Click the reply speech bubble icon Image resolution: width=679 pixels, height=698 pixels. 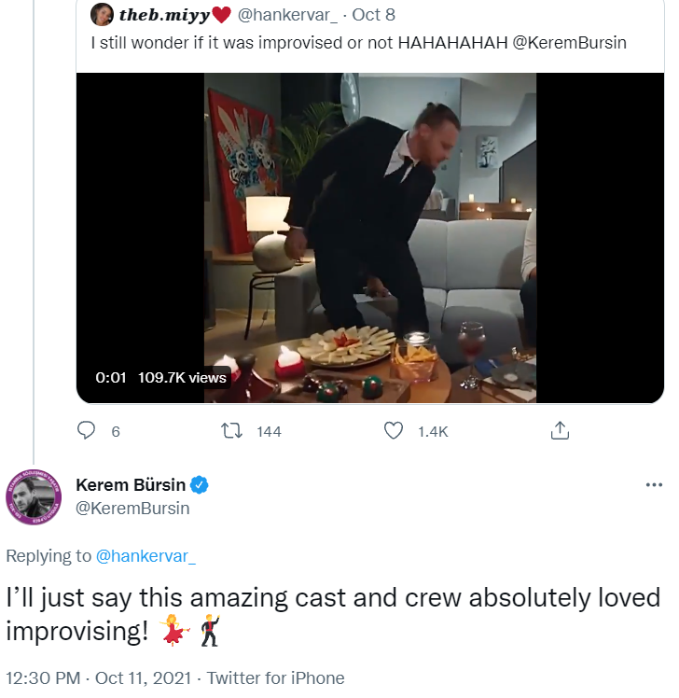pos(87,430)
